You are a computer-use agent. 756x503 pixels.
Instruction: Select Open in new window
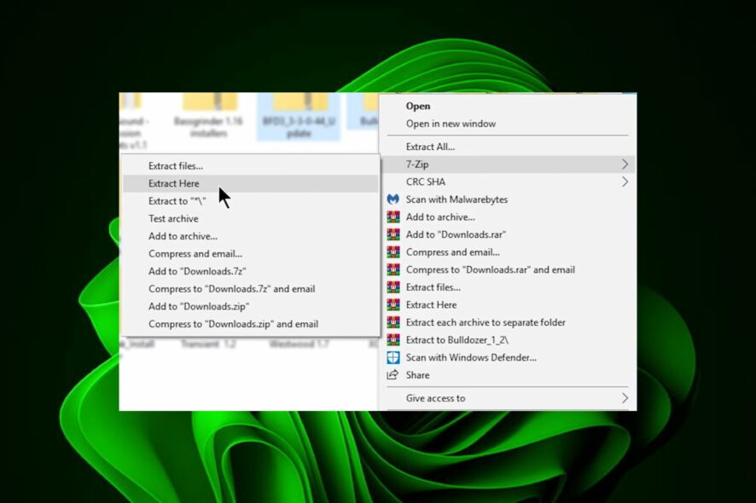point(508,124)
